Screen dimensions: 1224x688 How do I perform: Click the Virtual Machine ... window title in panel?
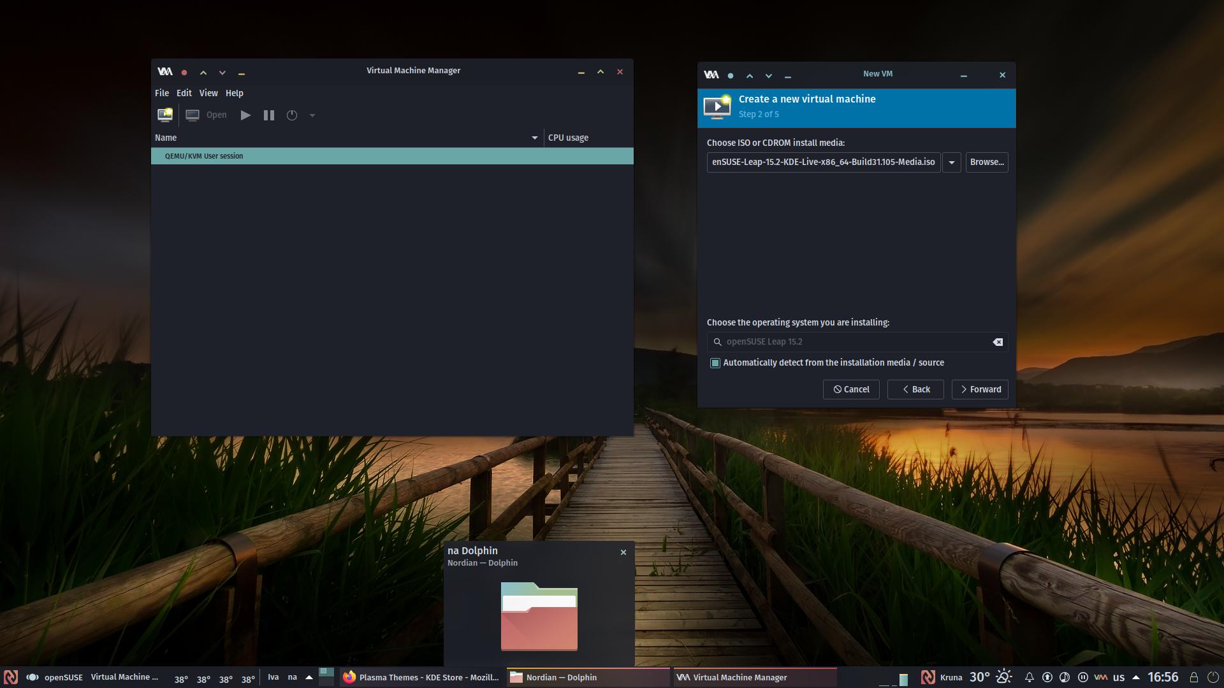[124, 677]
